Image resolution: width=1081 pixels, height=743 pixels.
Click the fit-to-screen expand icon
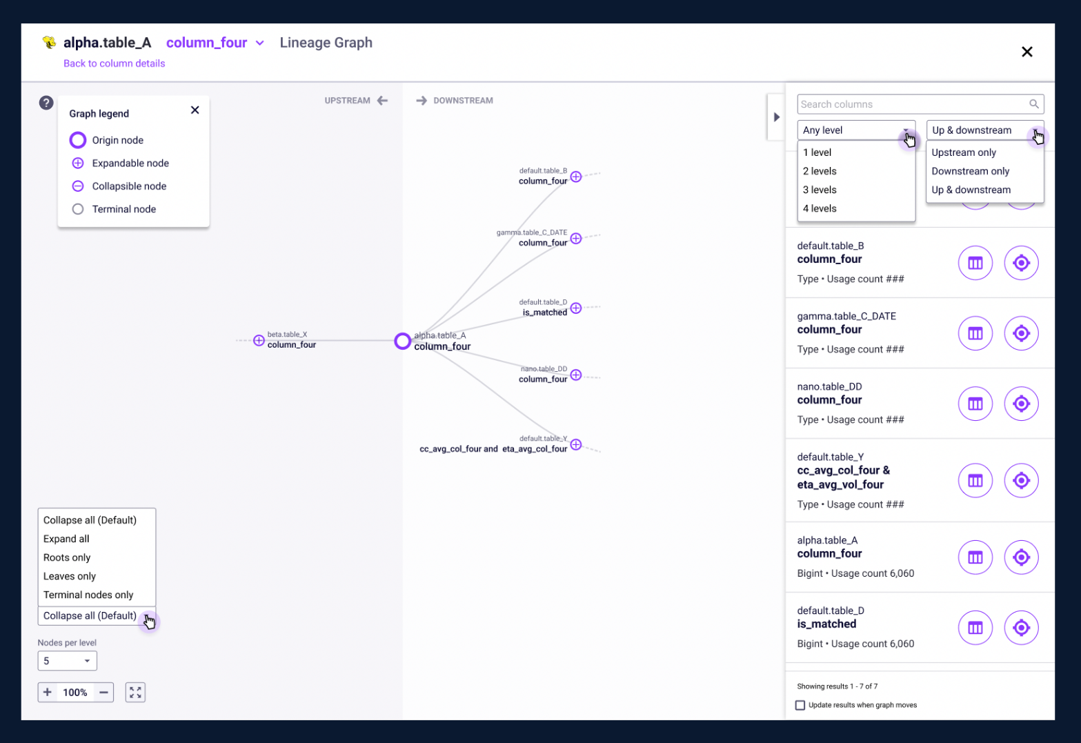click(135, 692)
